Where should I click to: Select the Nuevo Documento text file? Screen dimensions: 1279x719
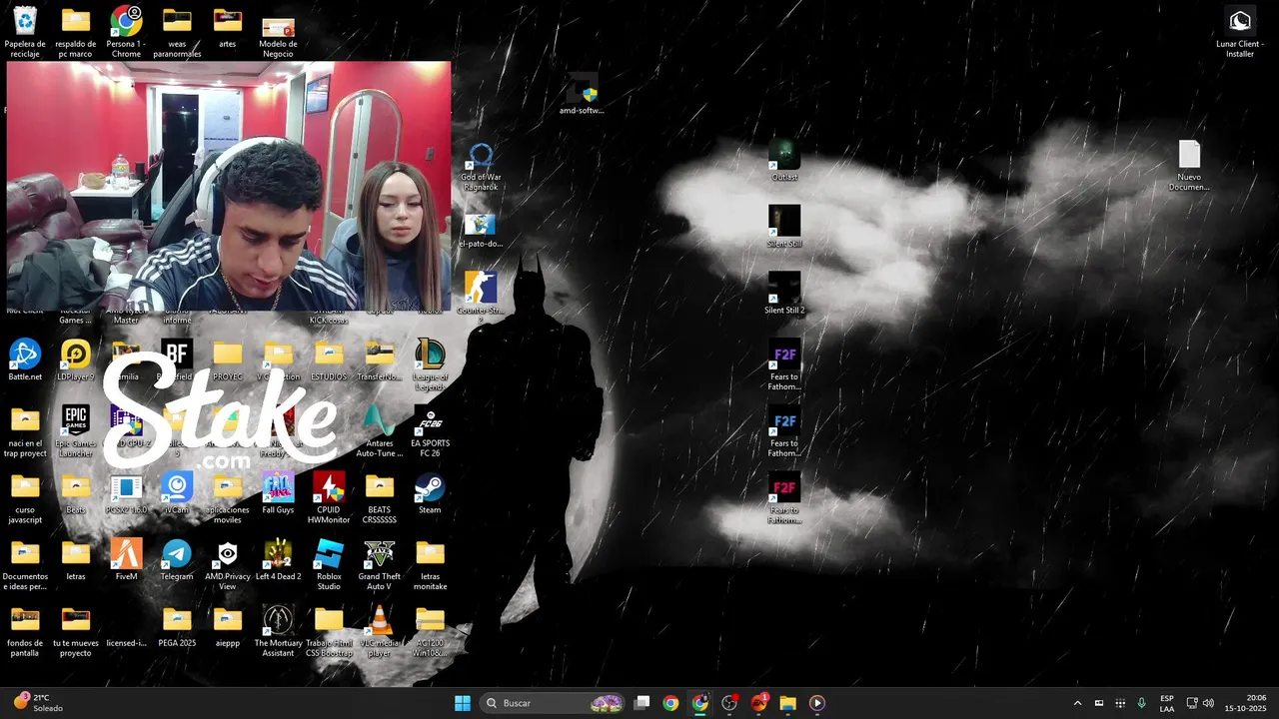1189,165
